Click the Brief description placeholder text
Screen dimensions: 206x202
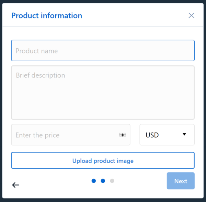(x=41, y=75)
